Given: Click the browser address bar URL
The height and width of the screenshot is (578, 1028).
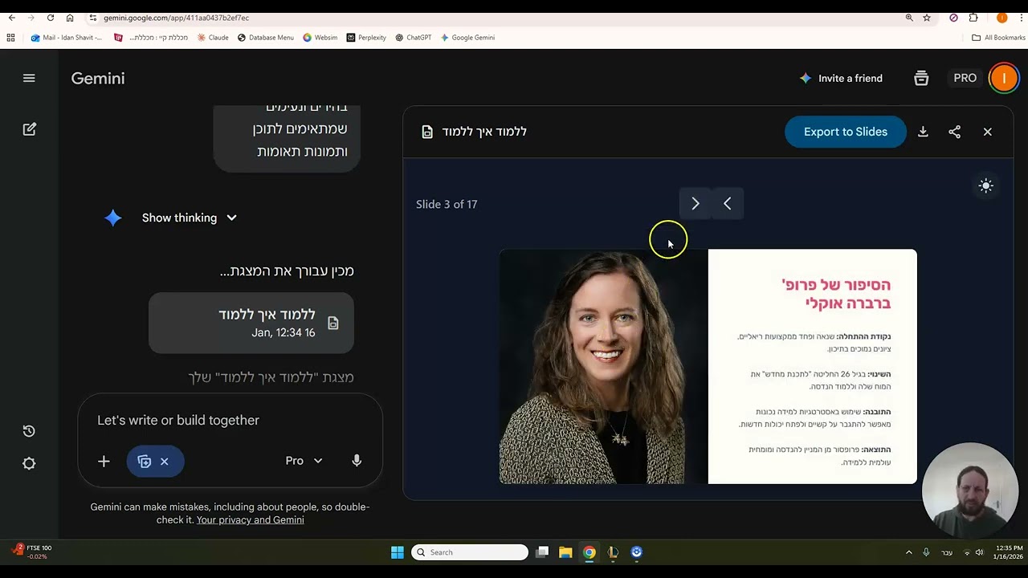Looking at the screenshot, I should pos(176,18).
